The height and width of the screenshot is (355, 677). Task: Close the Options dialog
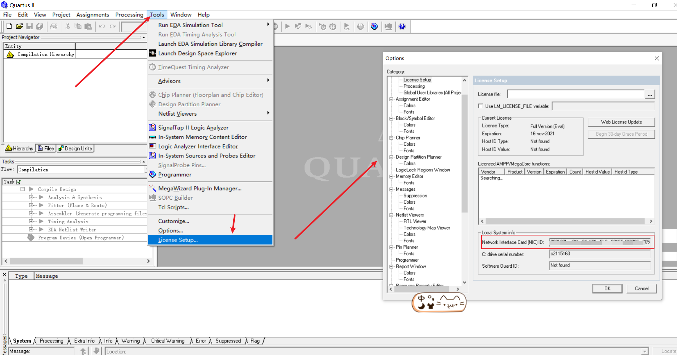click(657, 58)
